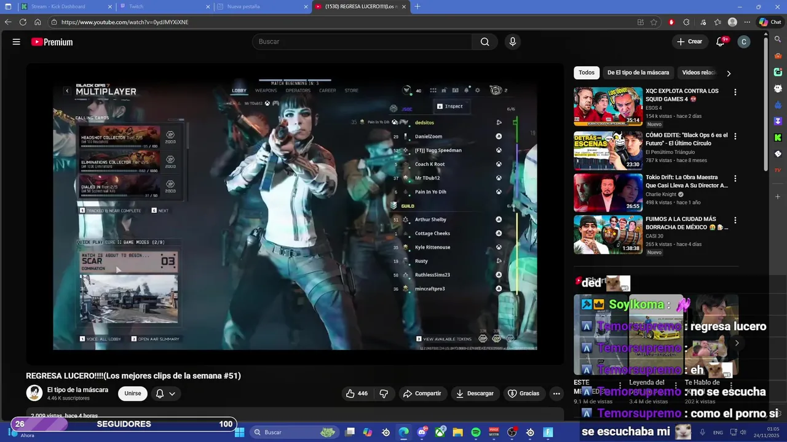Dislike the video with thumbs down
This screenshot has width=787, height=442.
click(x=384, y=394)
